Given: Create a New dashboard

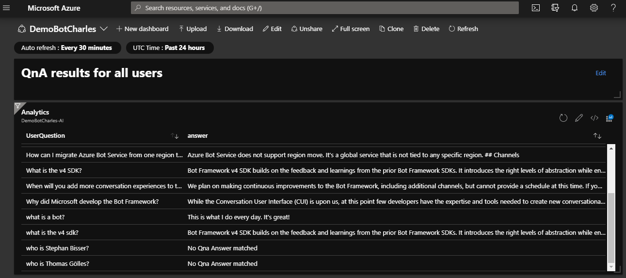Looking at the screenshot, I should 143,29.
